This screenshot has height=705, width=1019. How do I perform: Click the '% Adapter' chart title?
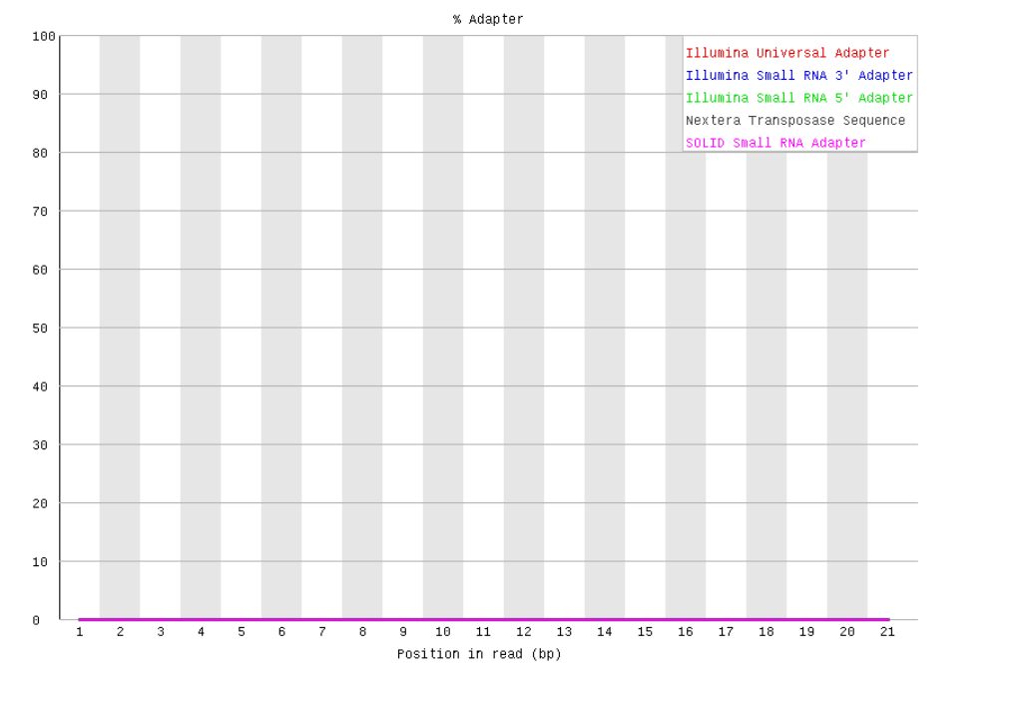488,20
